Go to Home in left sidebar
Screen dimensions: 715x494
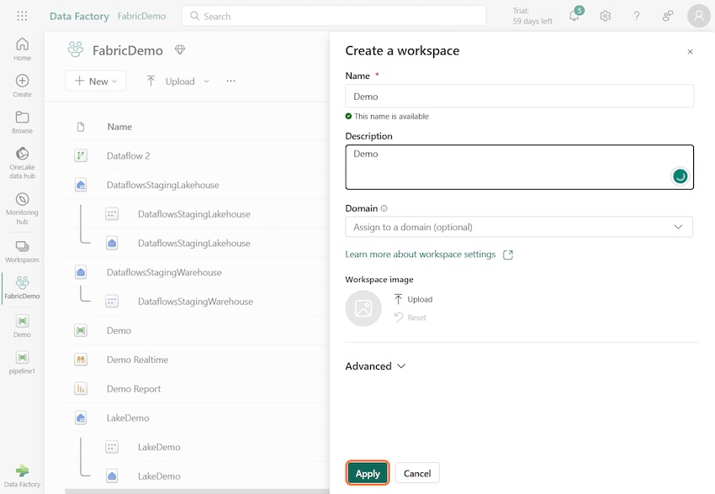pos(22,50)
